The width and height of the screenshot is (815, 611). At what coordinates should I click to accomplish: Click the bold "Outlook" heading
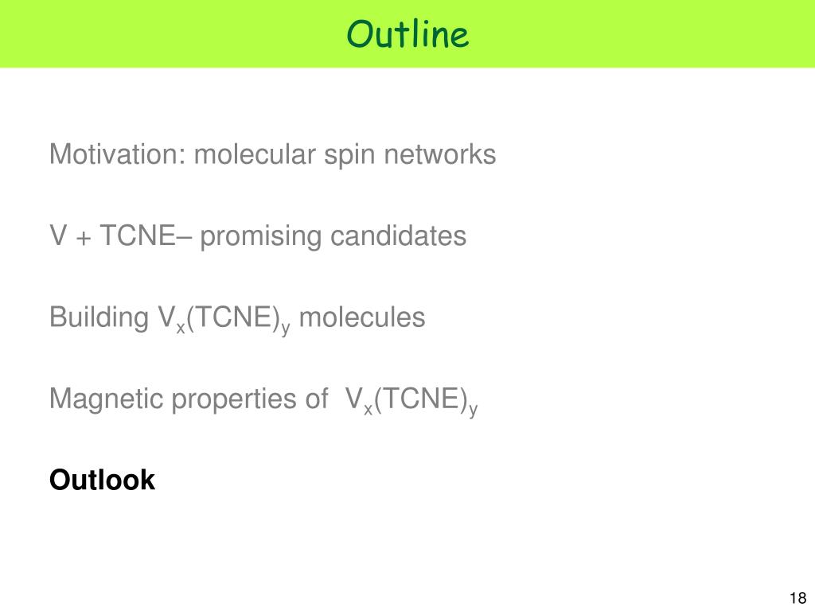click(x=102, y=480)
